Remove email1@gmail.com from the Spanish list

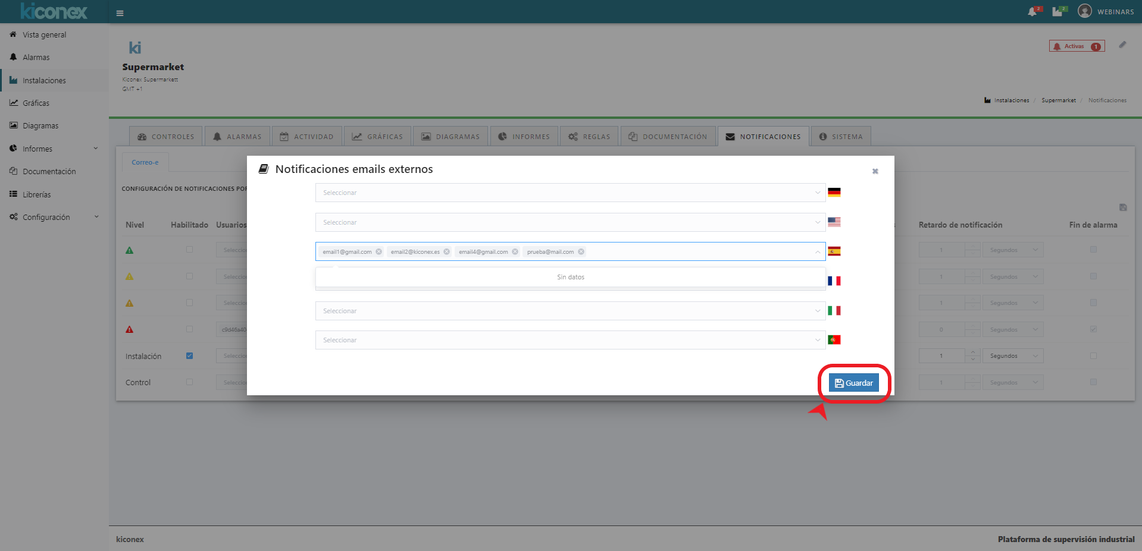(379, 252)
